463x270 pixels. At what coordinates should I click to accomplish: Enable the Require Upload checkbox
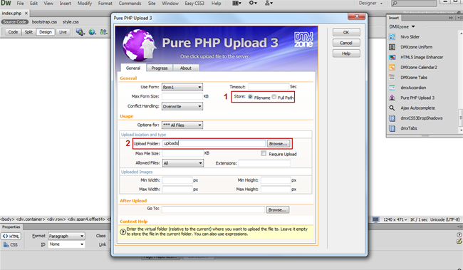(x=264, y=153)
